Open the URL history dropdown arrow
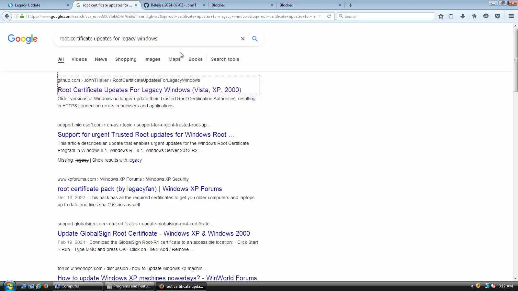 coord(320,16)
